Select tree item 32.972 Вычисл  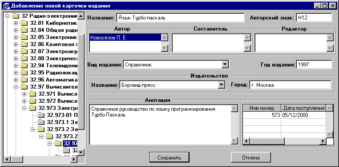[x=58, y=101]
